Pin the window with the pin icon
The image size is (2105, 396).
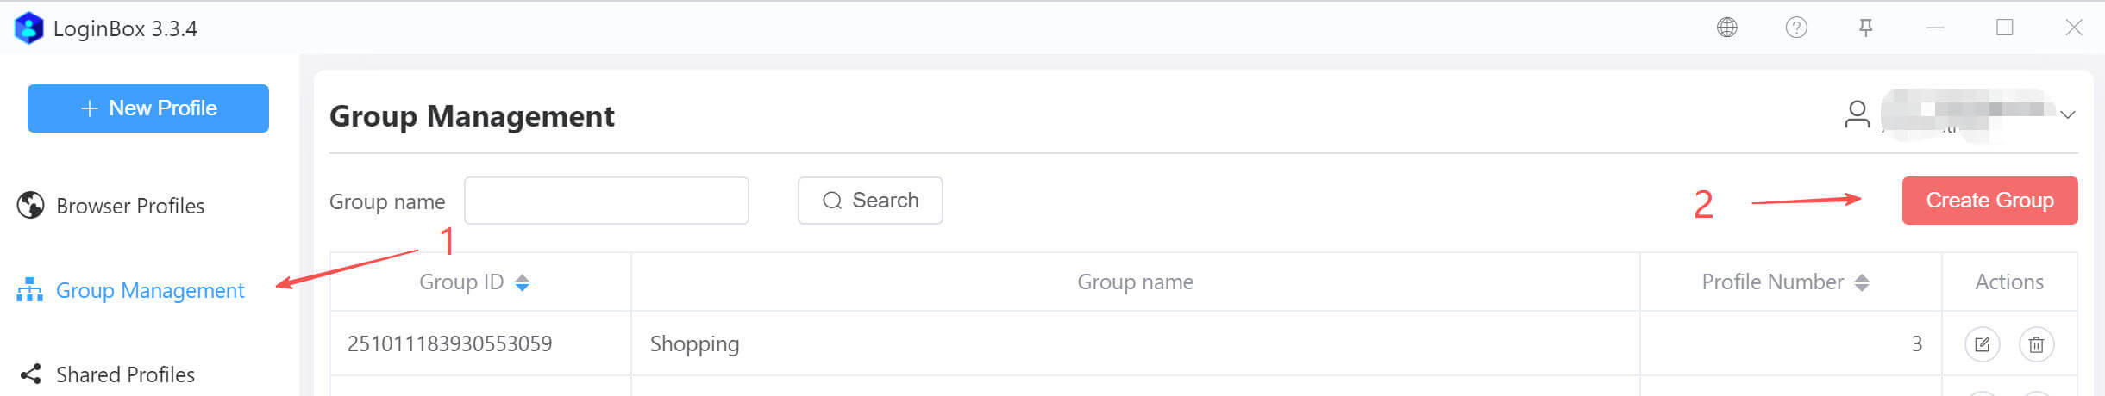tap(1865, 28)
